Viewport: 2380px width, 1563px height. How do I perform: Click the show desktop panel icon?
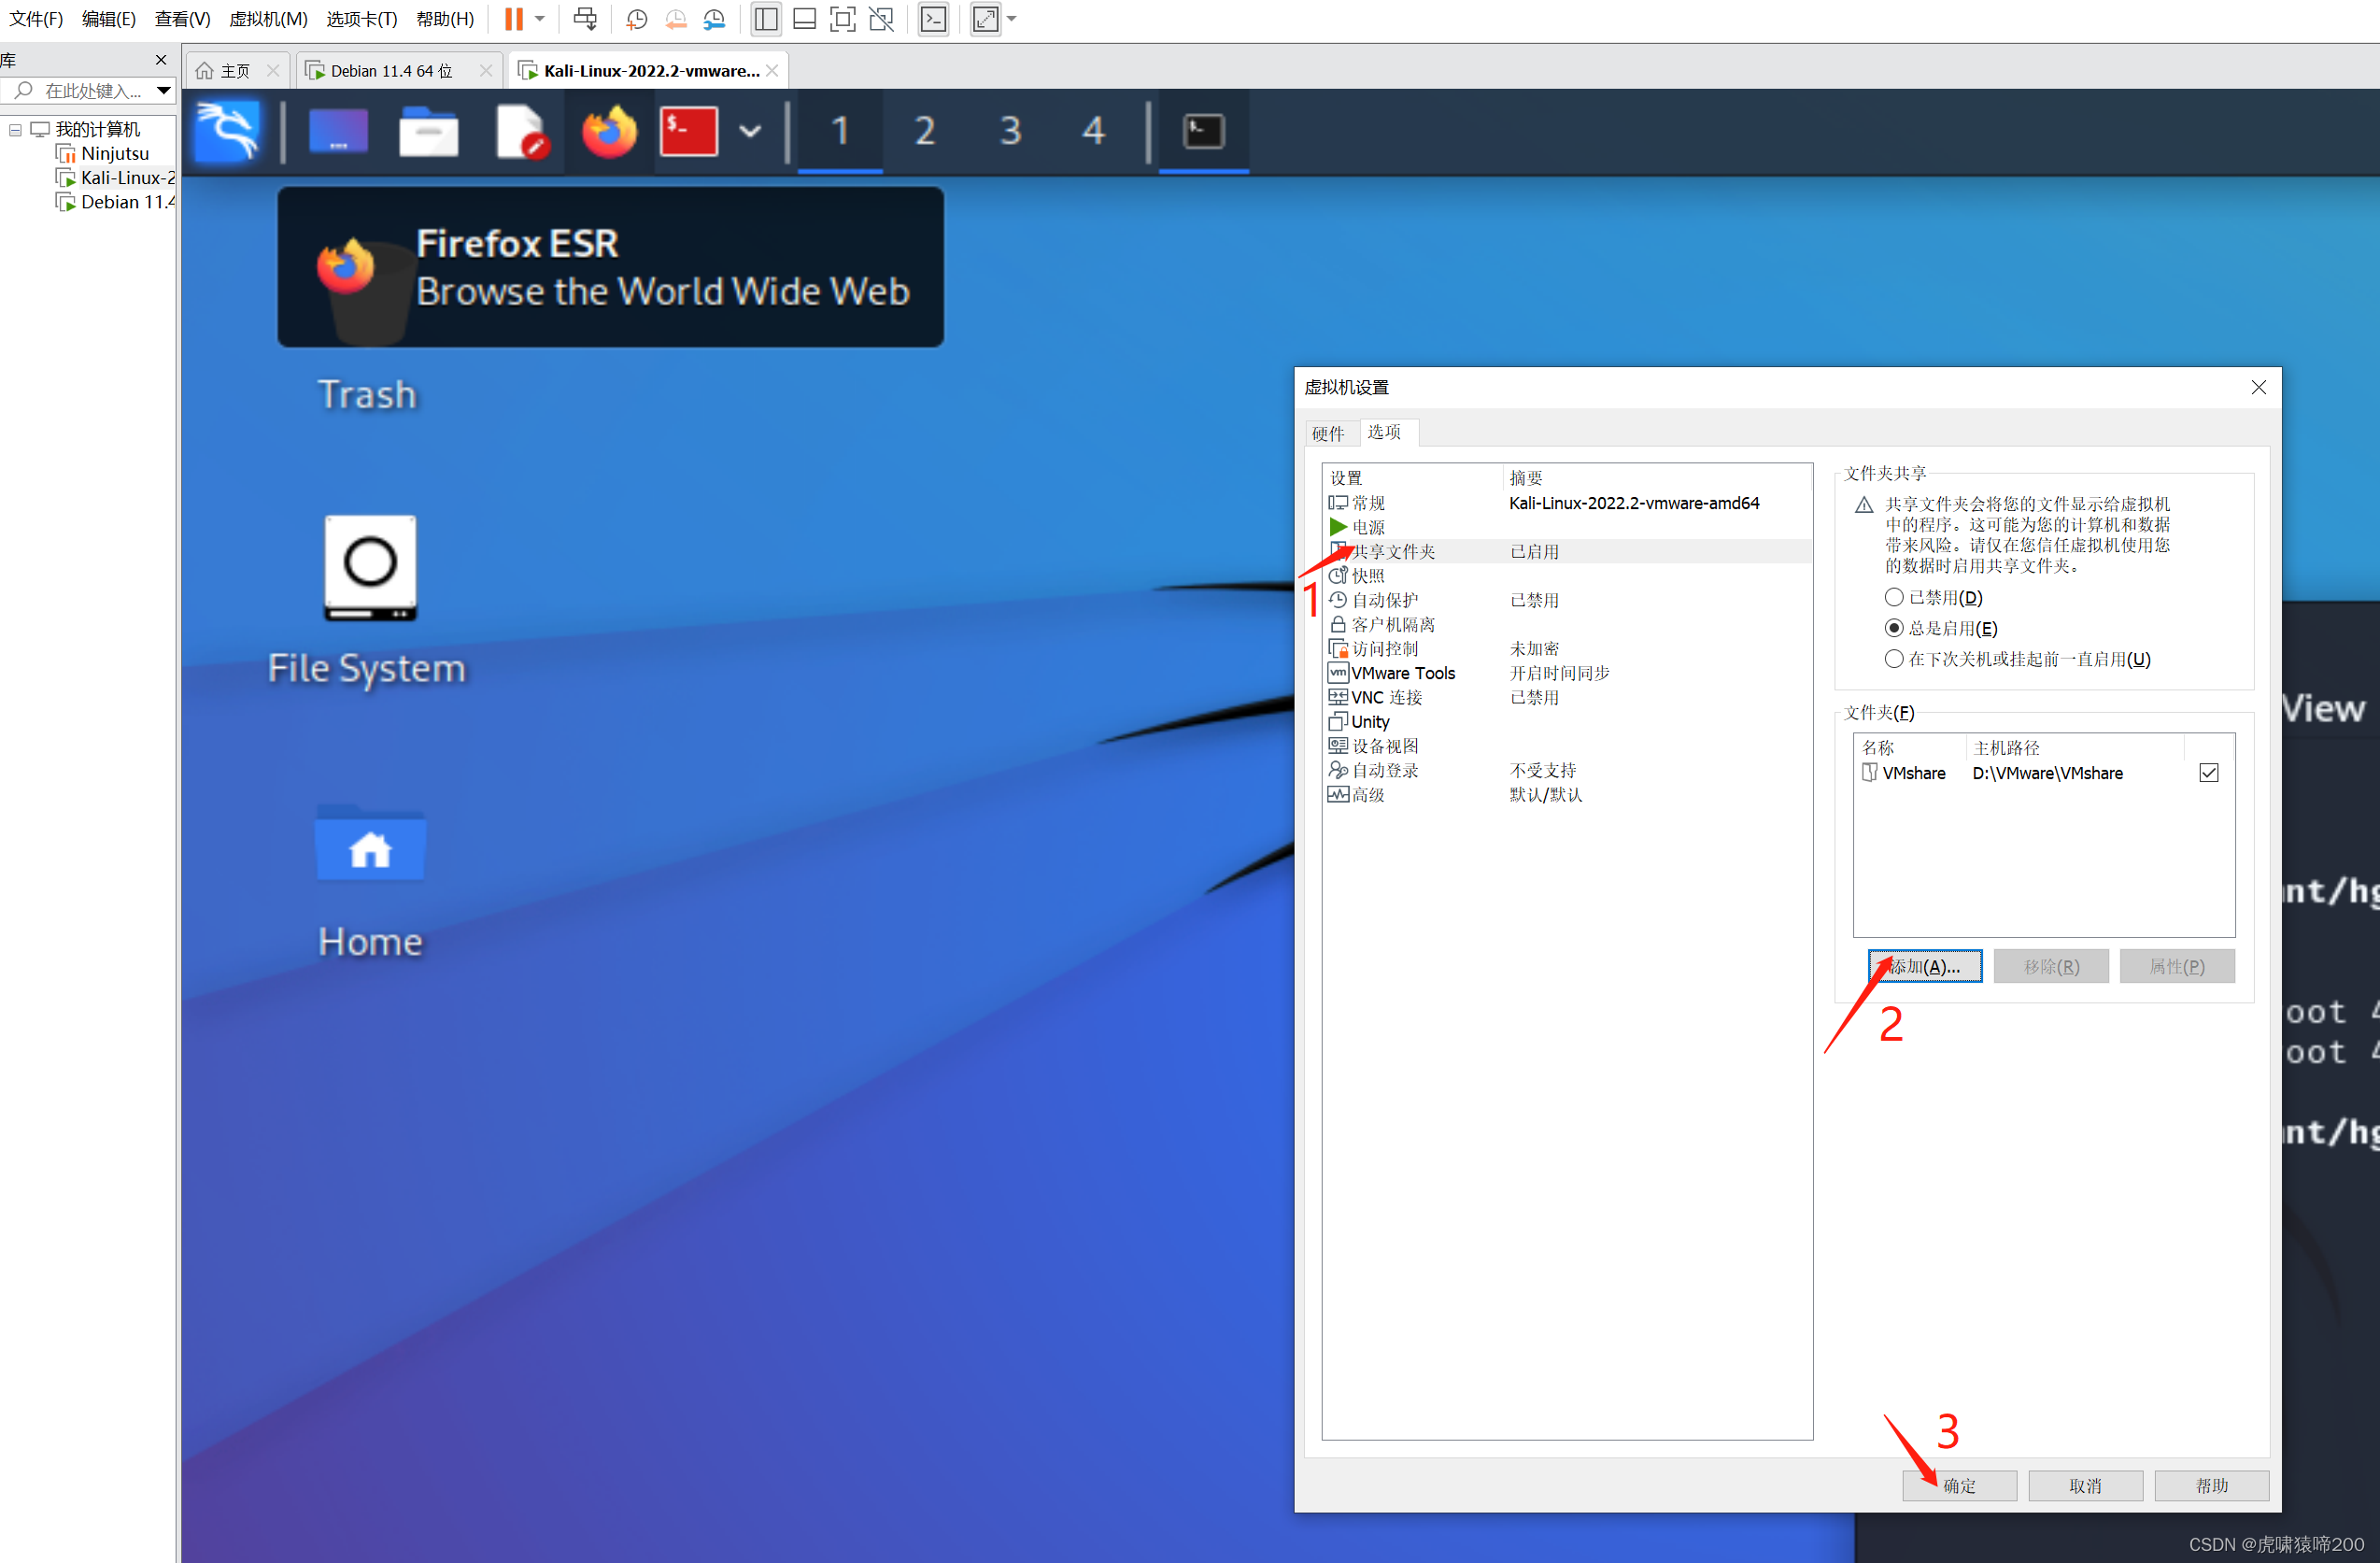pos(338,131)
